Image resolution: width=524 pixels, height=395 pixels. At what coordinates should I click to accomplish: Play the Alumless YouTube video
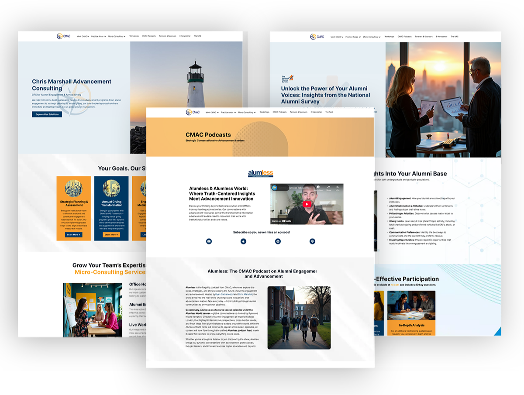point(307,204)
